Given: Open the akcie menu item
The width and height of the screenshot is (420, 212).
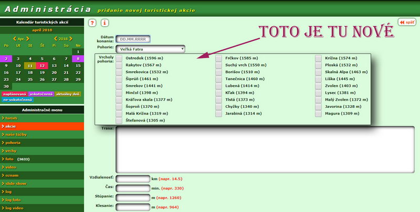Looking at the screenshot, I should click(42, 126).
